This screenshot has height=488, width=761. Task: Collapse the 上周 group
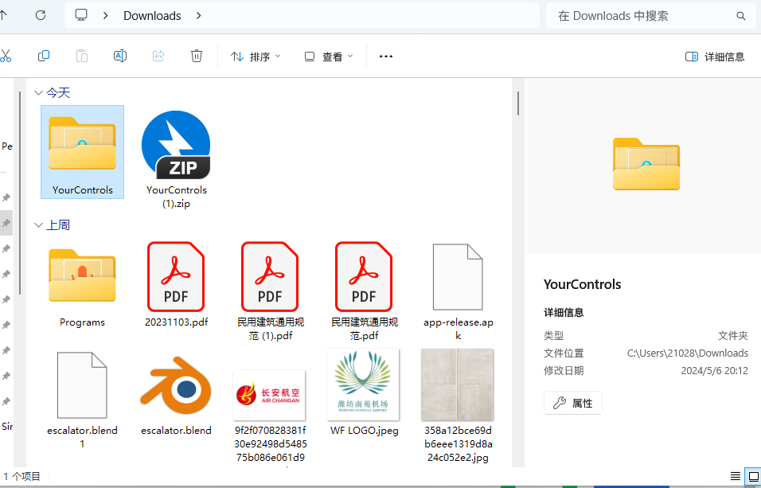coord(38,225)
